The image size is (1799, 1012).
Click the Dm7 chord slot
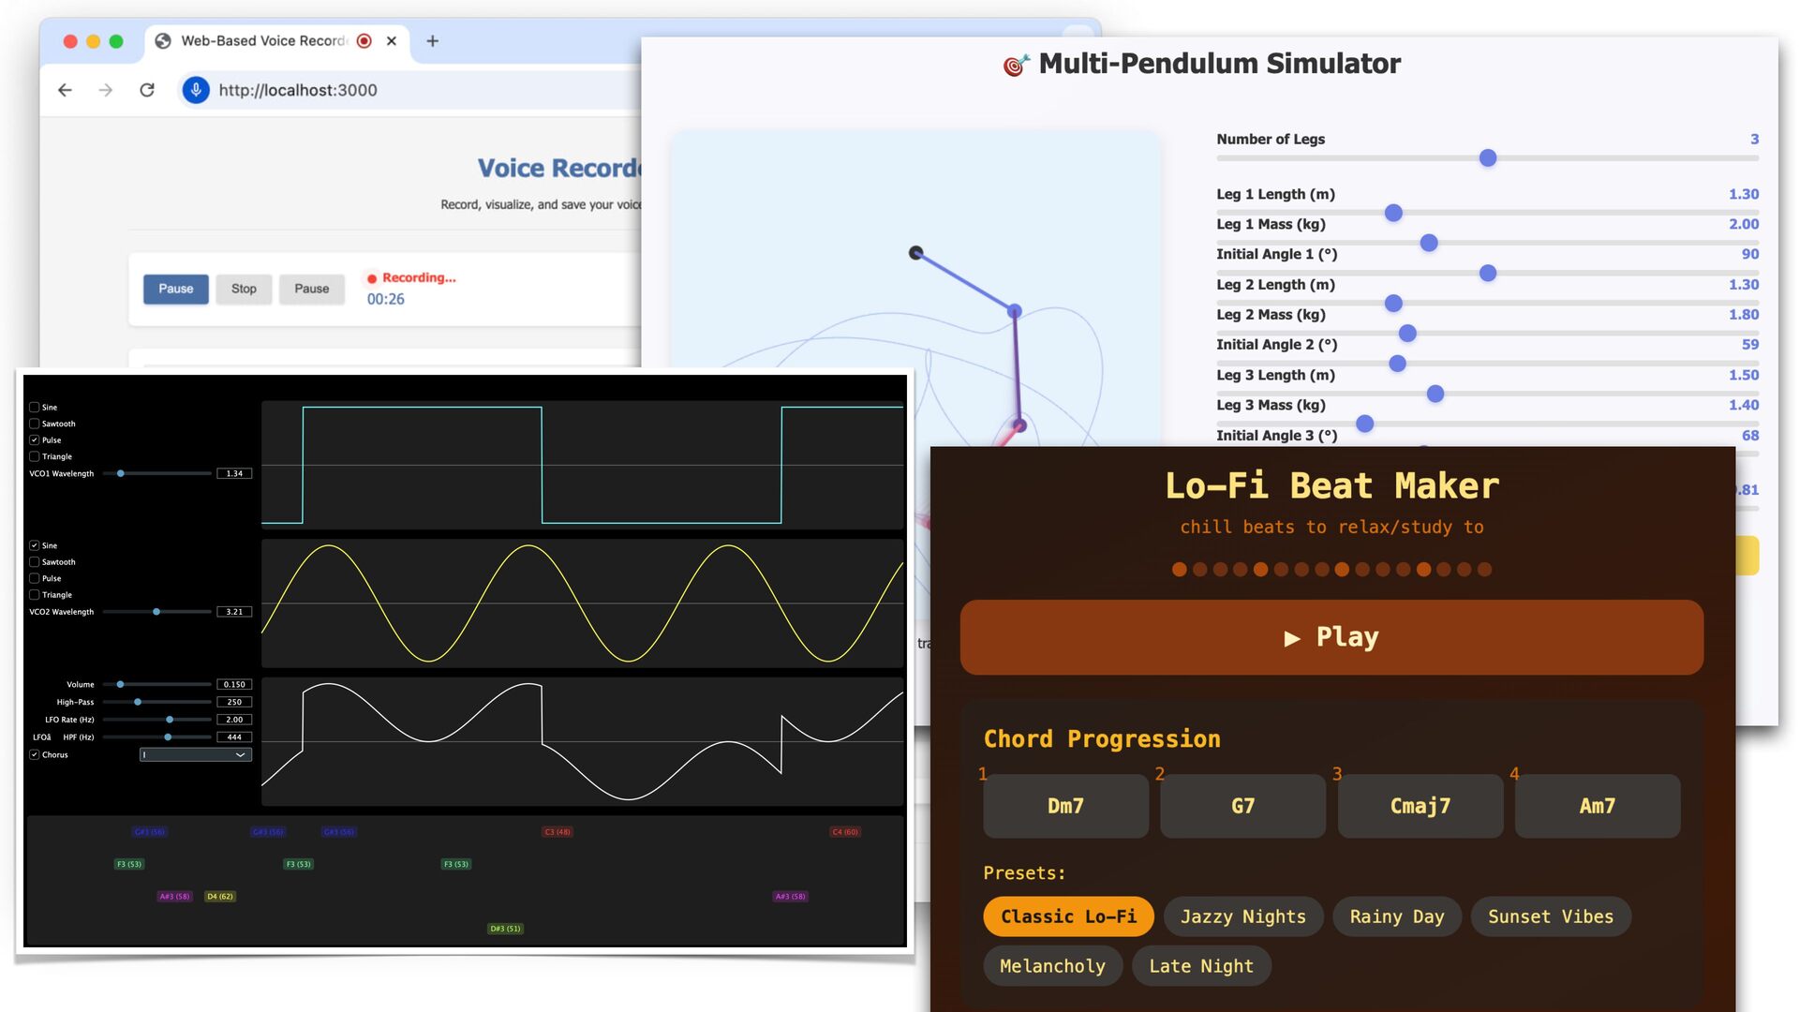pos(1065,806)
